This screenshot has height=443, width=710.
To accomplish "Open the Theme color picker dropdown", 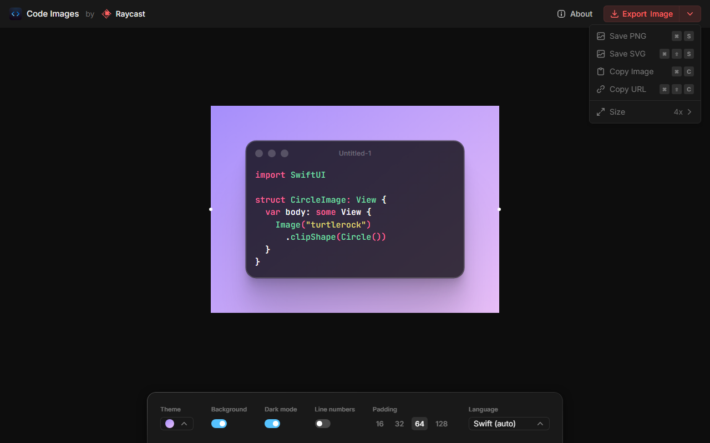I will [x=177, y=424].
